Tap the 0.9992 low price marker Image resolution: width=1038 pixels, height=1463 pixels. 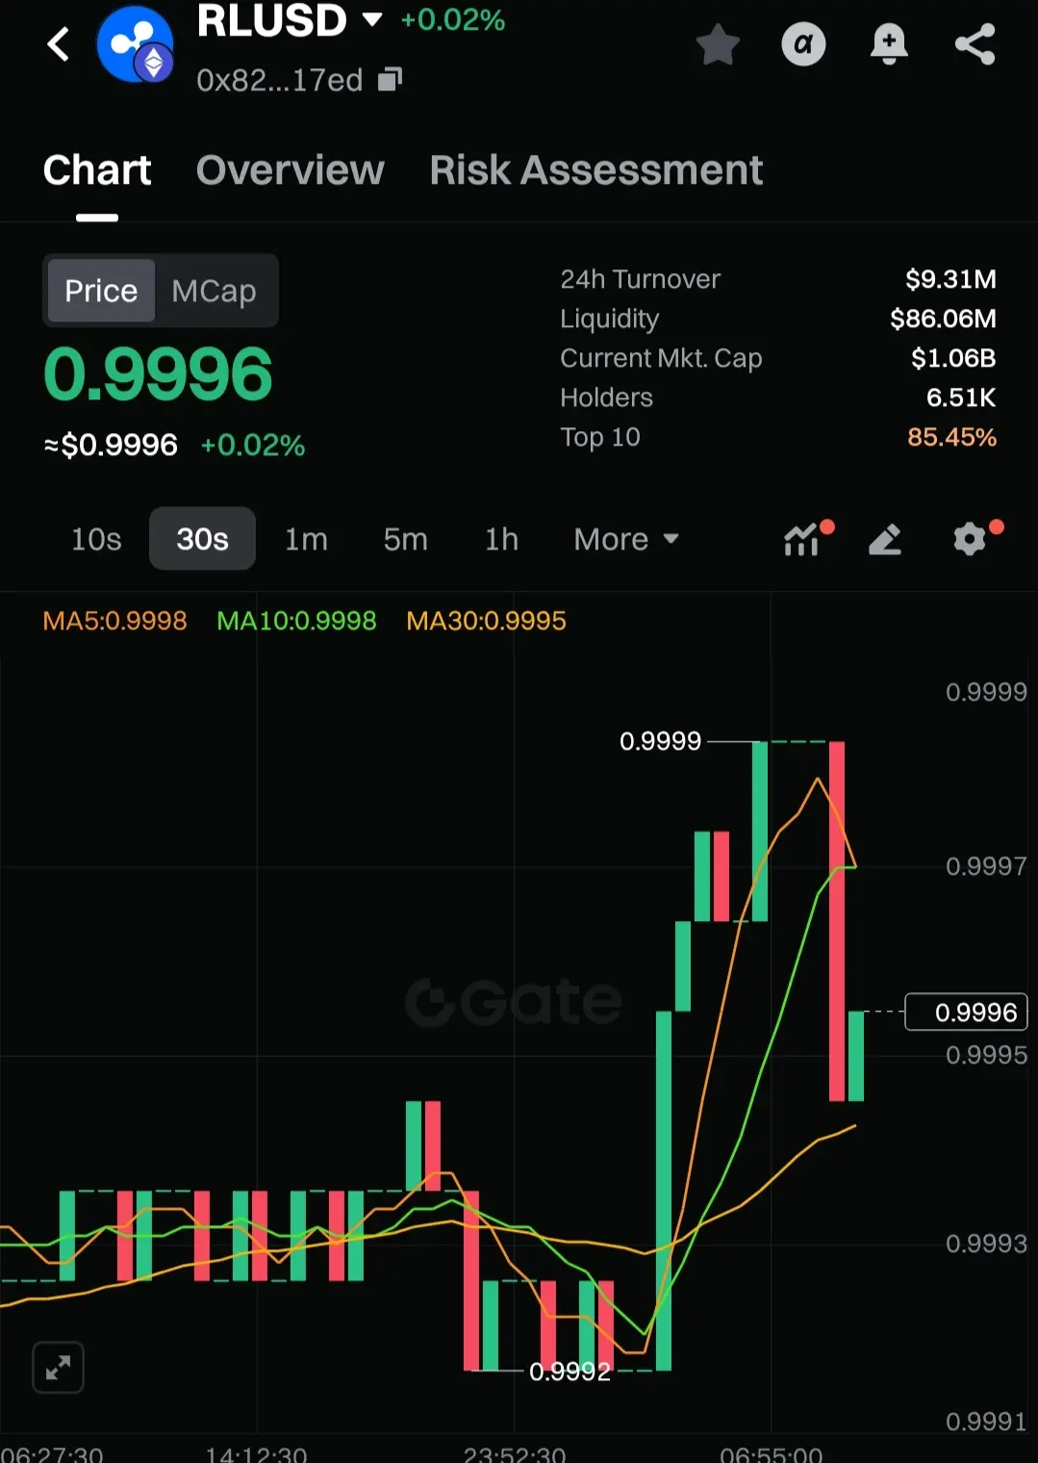click(570, 1372)
